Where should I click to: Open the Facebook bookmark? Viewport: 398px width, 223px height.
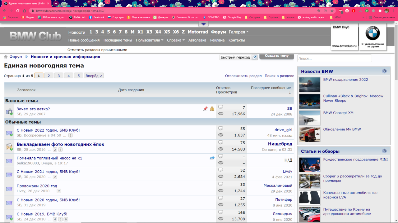(x=96, y=17)
